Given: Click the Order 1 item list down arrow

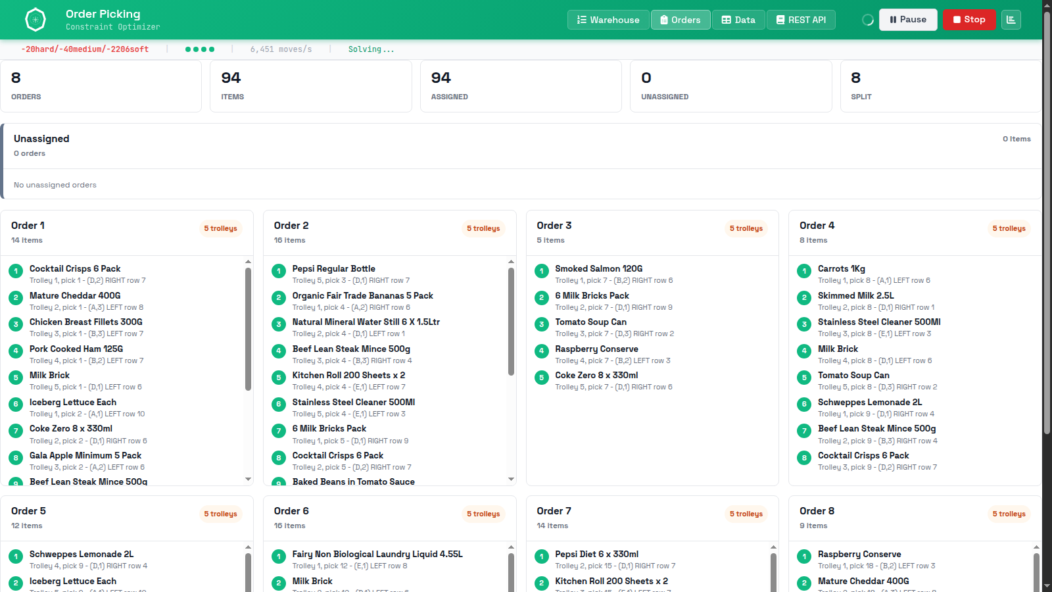Looking at the screenshot, I should click(x=248, y=479).
